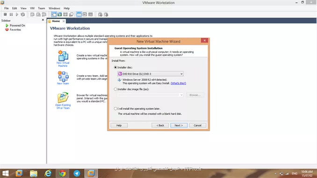Open the Windows Start button
Screen dimensions: 317x178
point(6,173)
